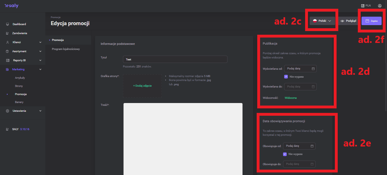387x175 pixels.
Task: Open the Polski language dropdown
Action: point(322,21)
